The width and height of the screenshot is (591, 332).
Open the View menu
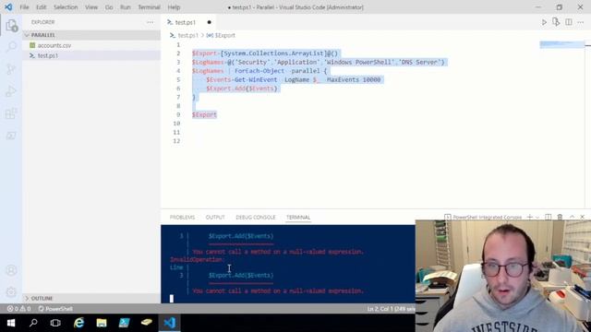(x=91, y=7)
